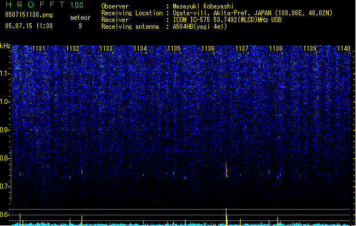The height and width of the screenshot is (226, 356).
Task: Click the 1140 time marker
Action: pyautogui.click(x=344, y=49)
